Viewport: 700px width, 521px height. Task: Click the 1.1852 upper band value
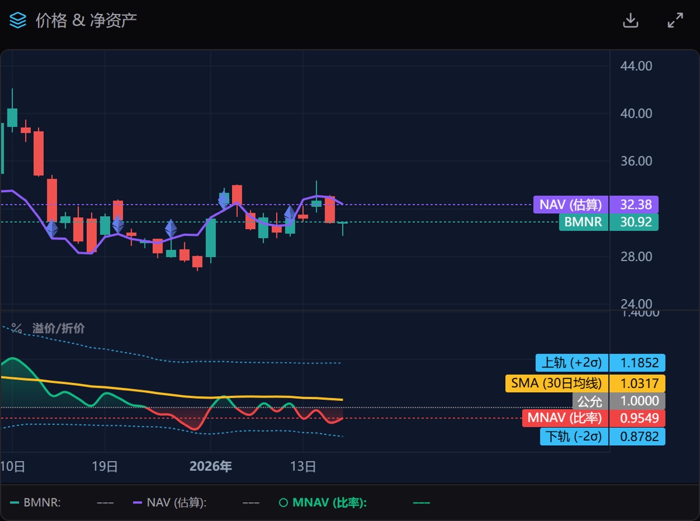(x=637, y=363)
